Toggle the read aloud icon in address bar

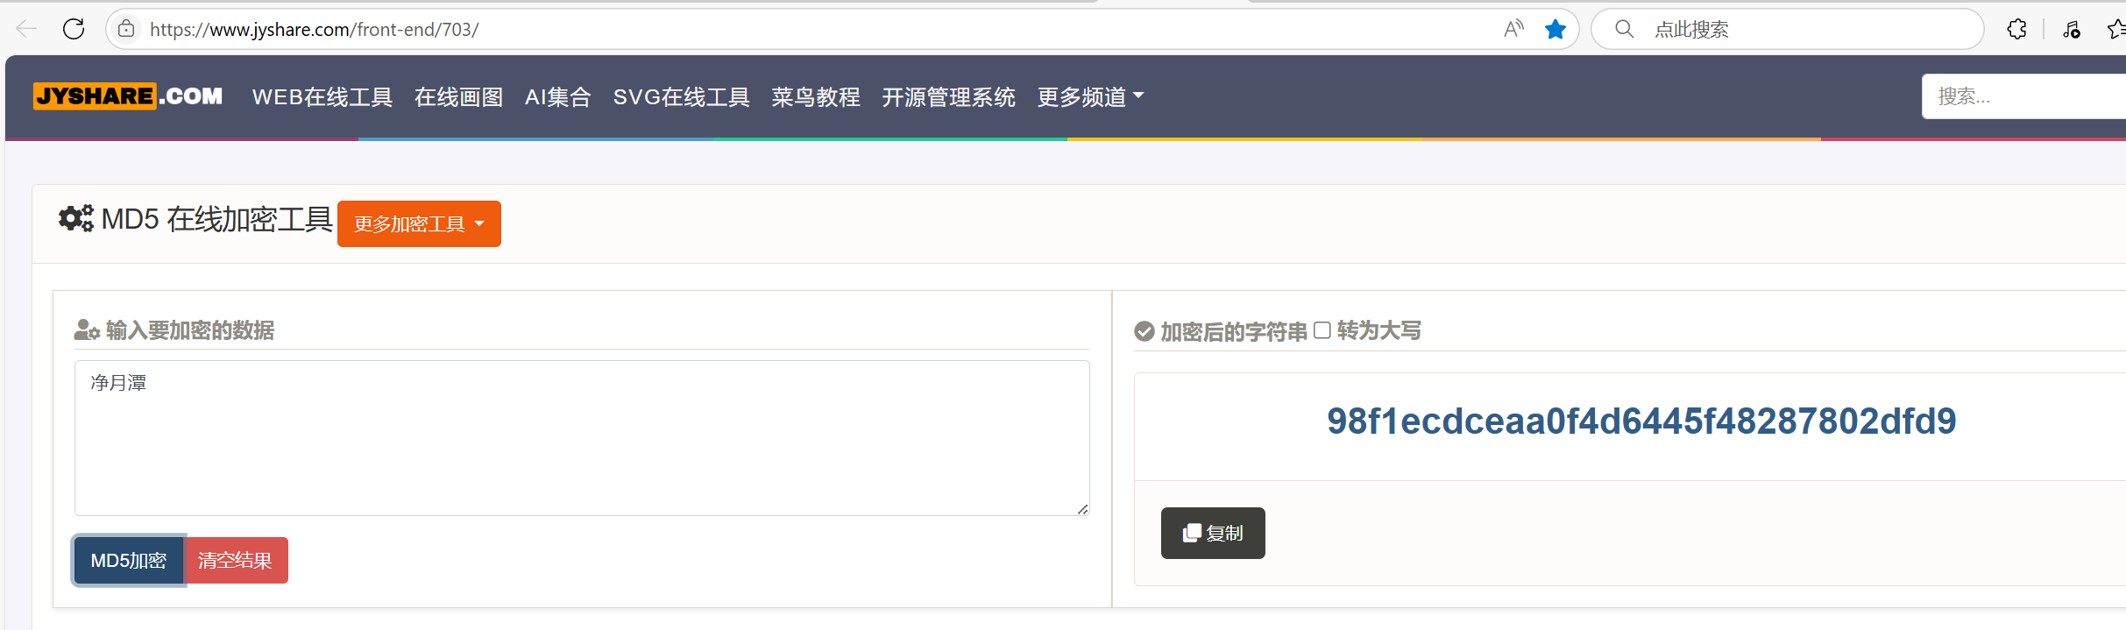click(1513, 29)
